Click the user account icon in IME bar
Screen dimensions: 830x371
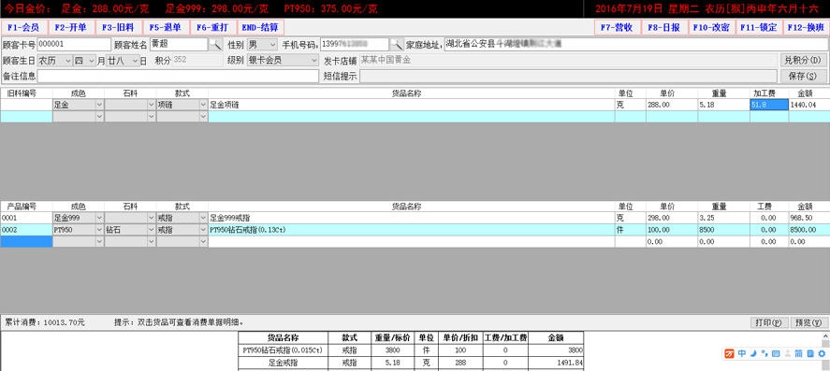coord(787,353)
